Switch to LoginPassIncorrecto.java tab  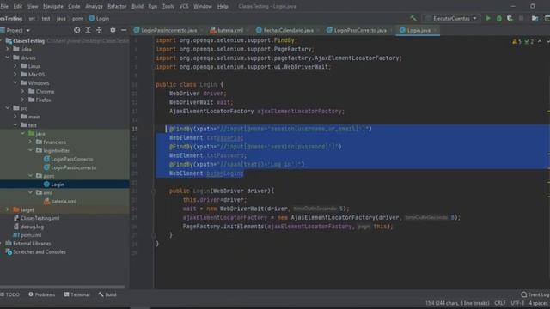[168, 31]
